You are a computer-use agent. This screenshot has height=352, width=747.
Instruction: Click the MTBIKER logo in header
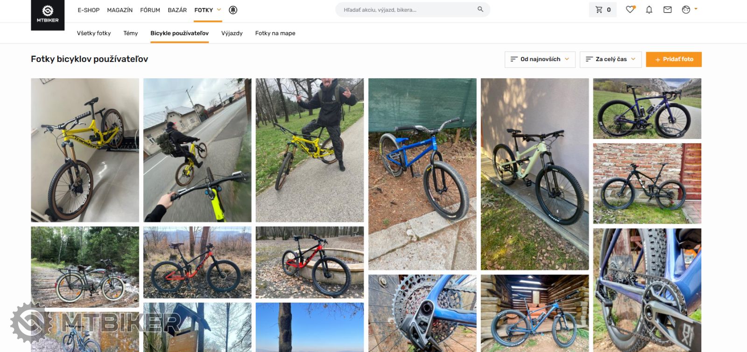pyautogui.click(x=48, y=14)
